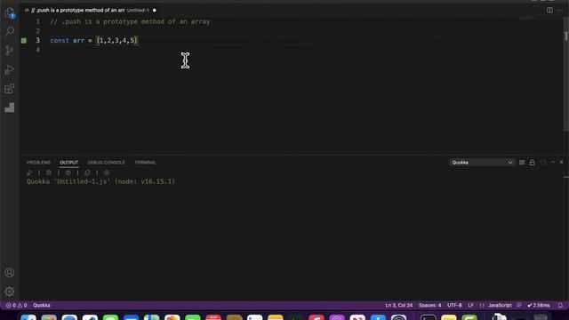
Task: Open the Accounts menu icon
Action: pyautogui.click(x=10, y=273)
